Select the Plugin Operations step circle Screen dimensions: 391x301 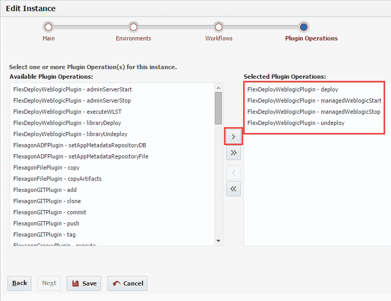coord(303,27)
